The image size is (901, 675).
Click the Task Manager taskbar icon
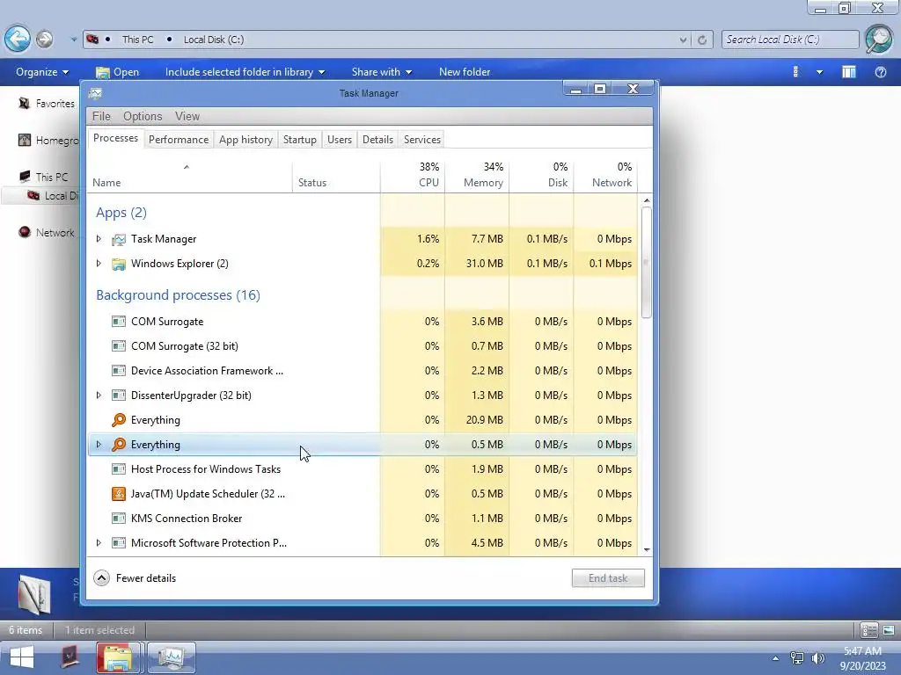click(x=172, y=657)
